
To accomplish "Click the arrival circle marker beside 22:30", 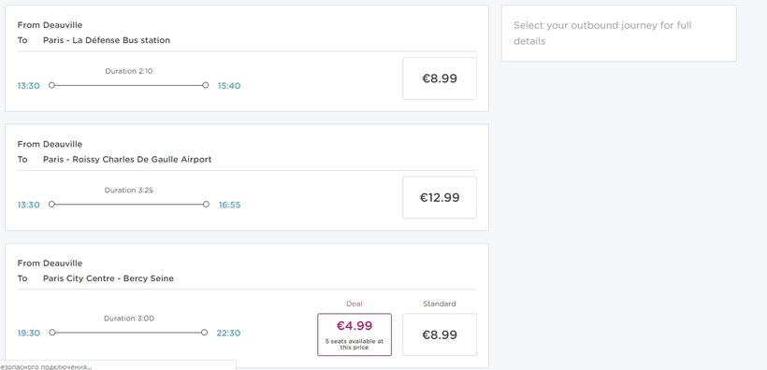I will (x=205, y=333).
